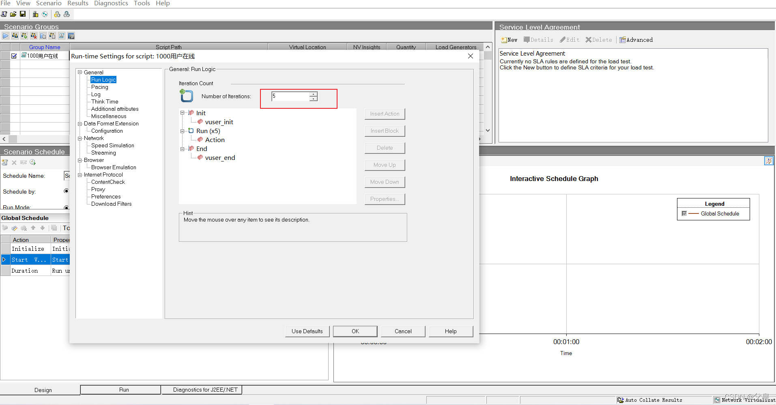Click Use Defaults button
776x405 pixels.
pos(307,331)
